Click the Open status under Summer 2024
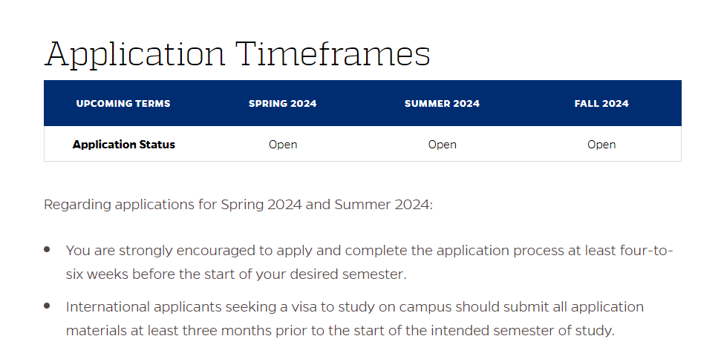The image size is (721, 359). click(442, 145)
